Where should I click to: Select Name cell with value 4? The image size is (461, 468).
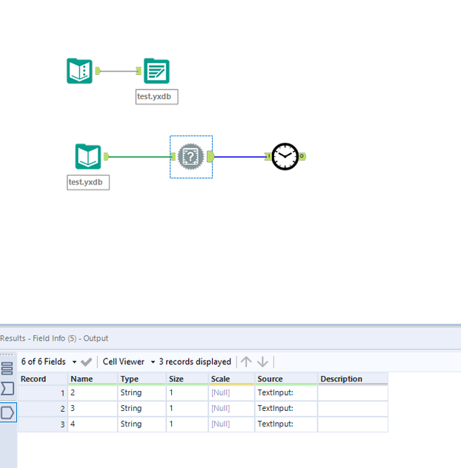(93, 424)
